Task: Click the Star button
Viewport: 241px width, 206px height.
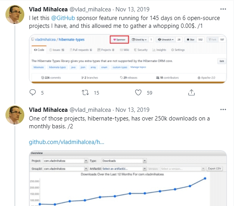Action: [191, 40]
